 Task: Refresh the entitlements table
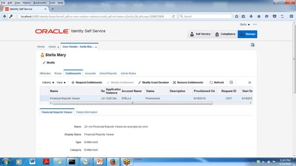point(217,83)
